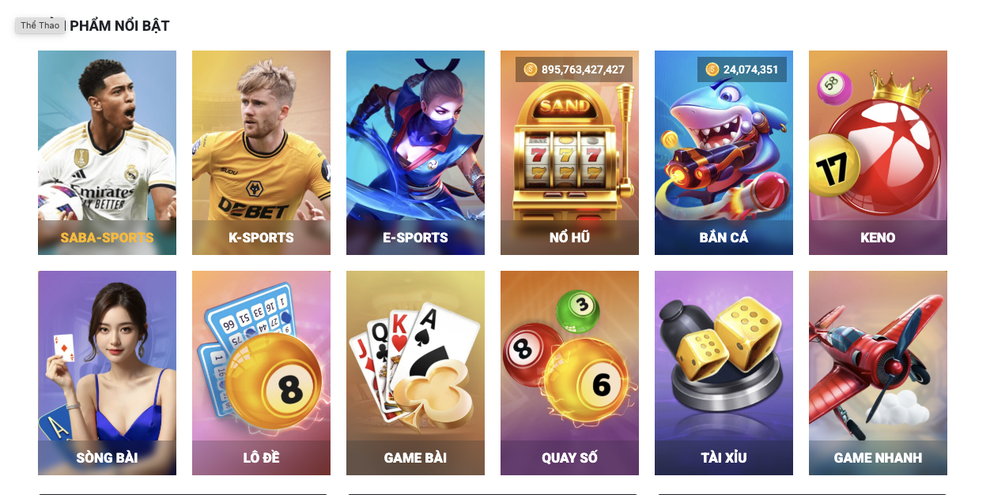Viewport: 990px width, 495px height.
Task: Select the K-SPORTS card
Action: tap(261, 152)
